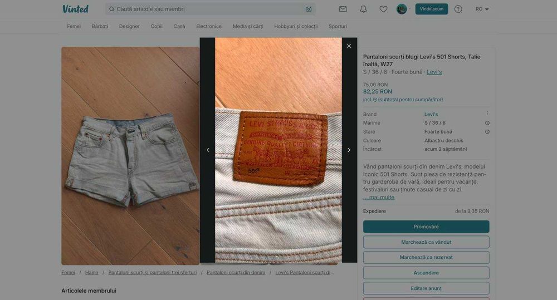The image size is (557, 300).
Task: Open the Sporturi category menu
Action: tap(338, 26)
